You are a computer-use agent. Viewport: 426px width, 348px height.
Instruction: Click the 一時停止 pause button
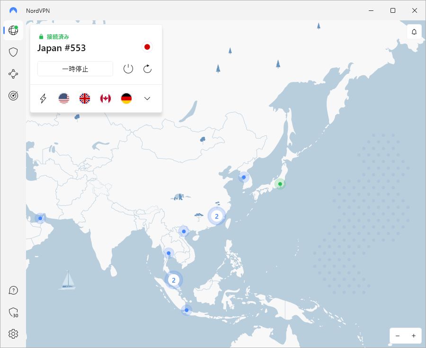[x=75, y=69]
